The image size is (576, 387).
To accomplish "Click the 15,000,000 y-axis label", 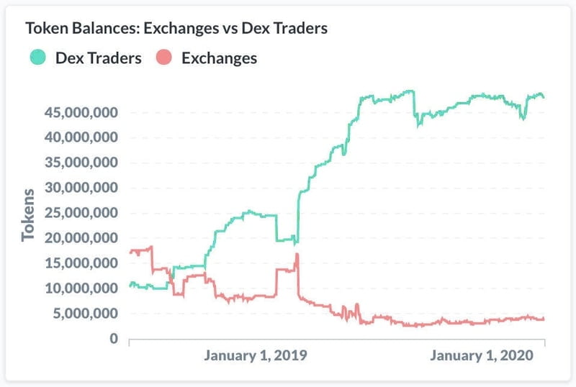I will tap(81, 263).
